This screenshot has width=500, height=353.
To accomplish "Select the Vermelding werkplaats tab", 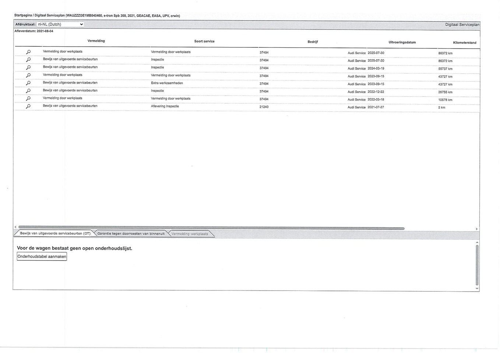I will (190, 233).
